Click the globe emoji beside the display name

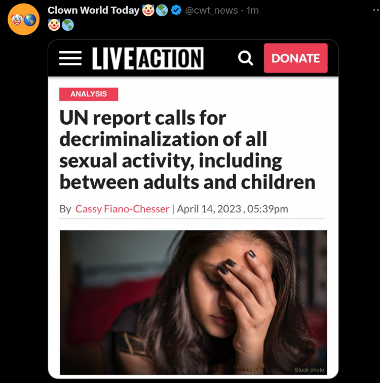click(162, 10)
